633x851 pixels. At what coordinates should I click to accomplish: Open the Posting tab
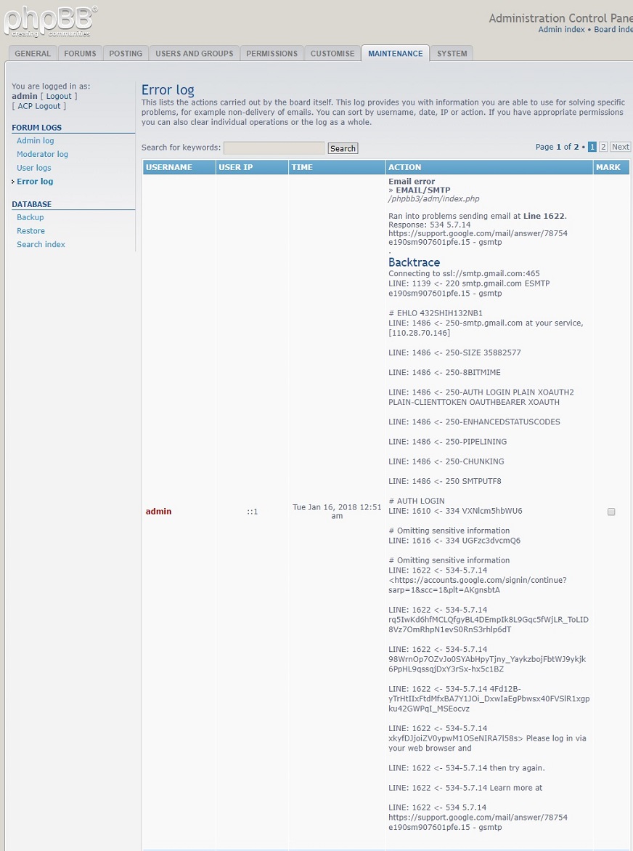coord(126,53)
